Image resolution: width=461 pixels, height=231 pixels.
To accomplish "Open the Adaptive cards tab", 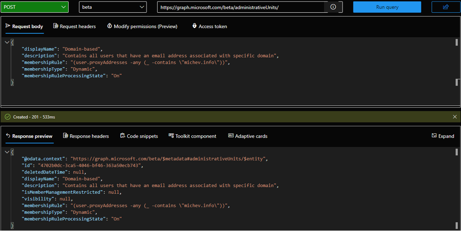I will 248,136.
